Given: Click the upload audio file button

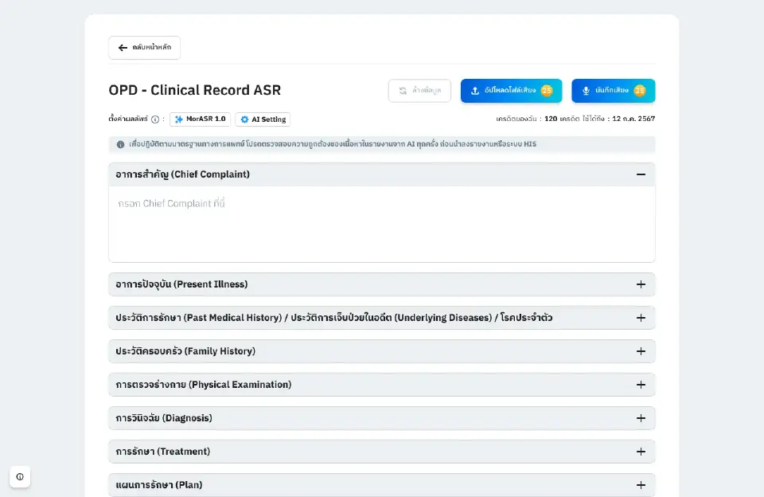Looking at the screenshot, I should 511,91.
